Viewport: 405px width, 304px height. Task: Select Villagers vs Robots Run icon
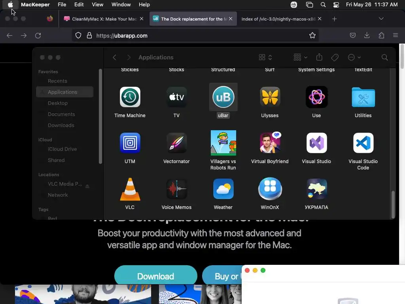(x=223, y=143)
